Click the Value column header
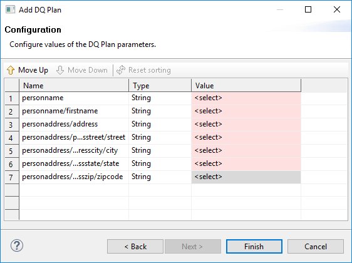This screenshot has width=352, height=263. [x=246, y=86]
